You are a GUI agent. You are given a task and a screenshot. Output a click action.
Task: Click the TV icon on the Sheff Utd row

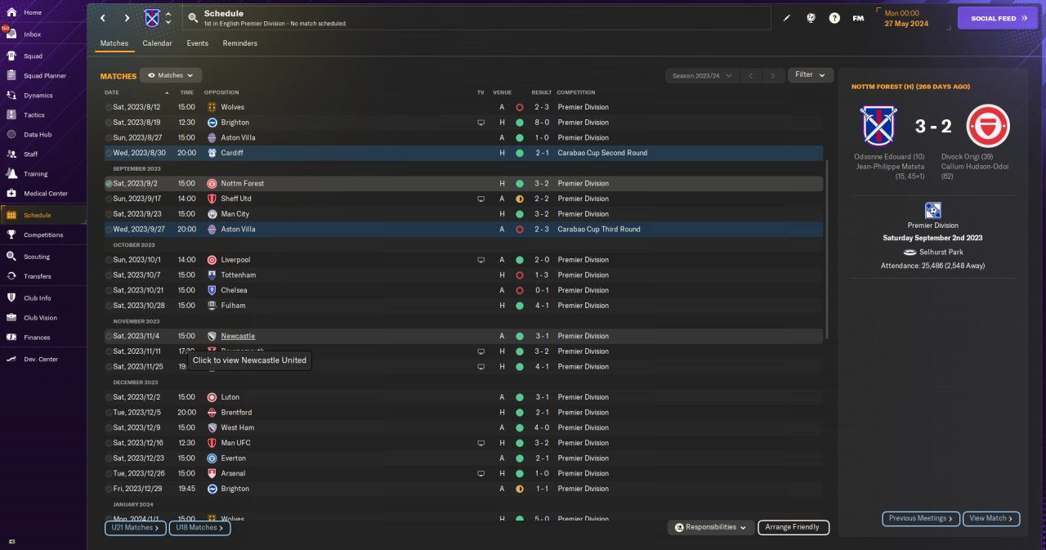coord(481,199)
